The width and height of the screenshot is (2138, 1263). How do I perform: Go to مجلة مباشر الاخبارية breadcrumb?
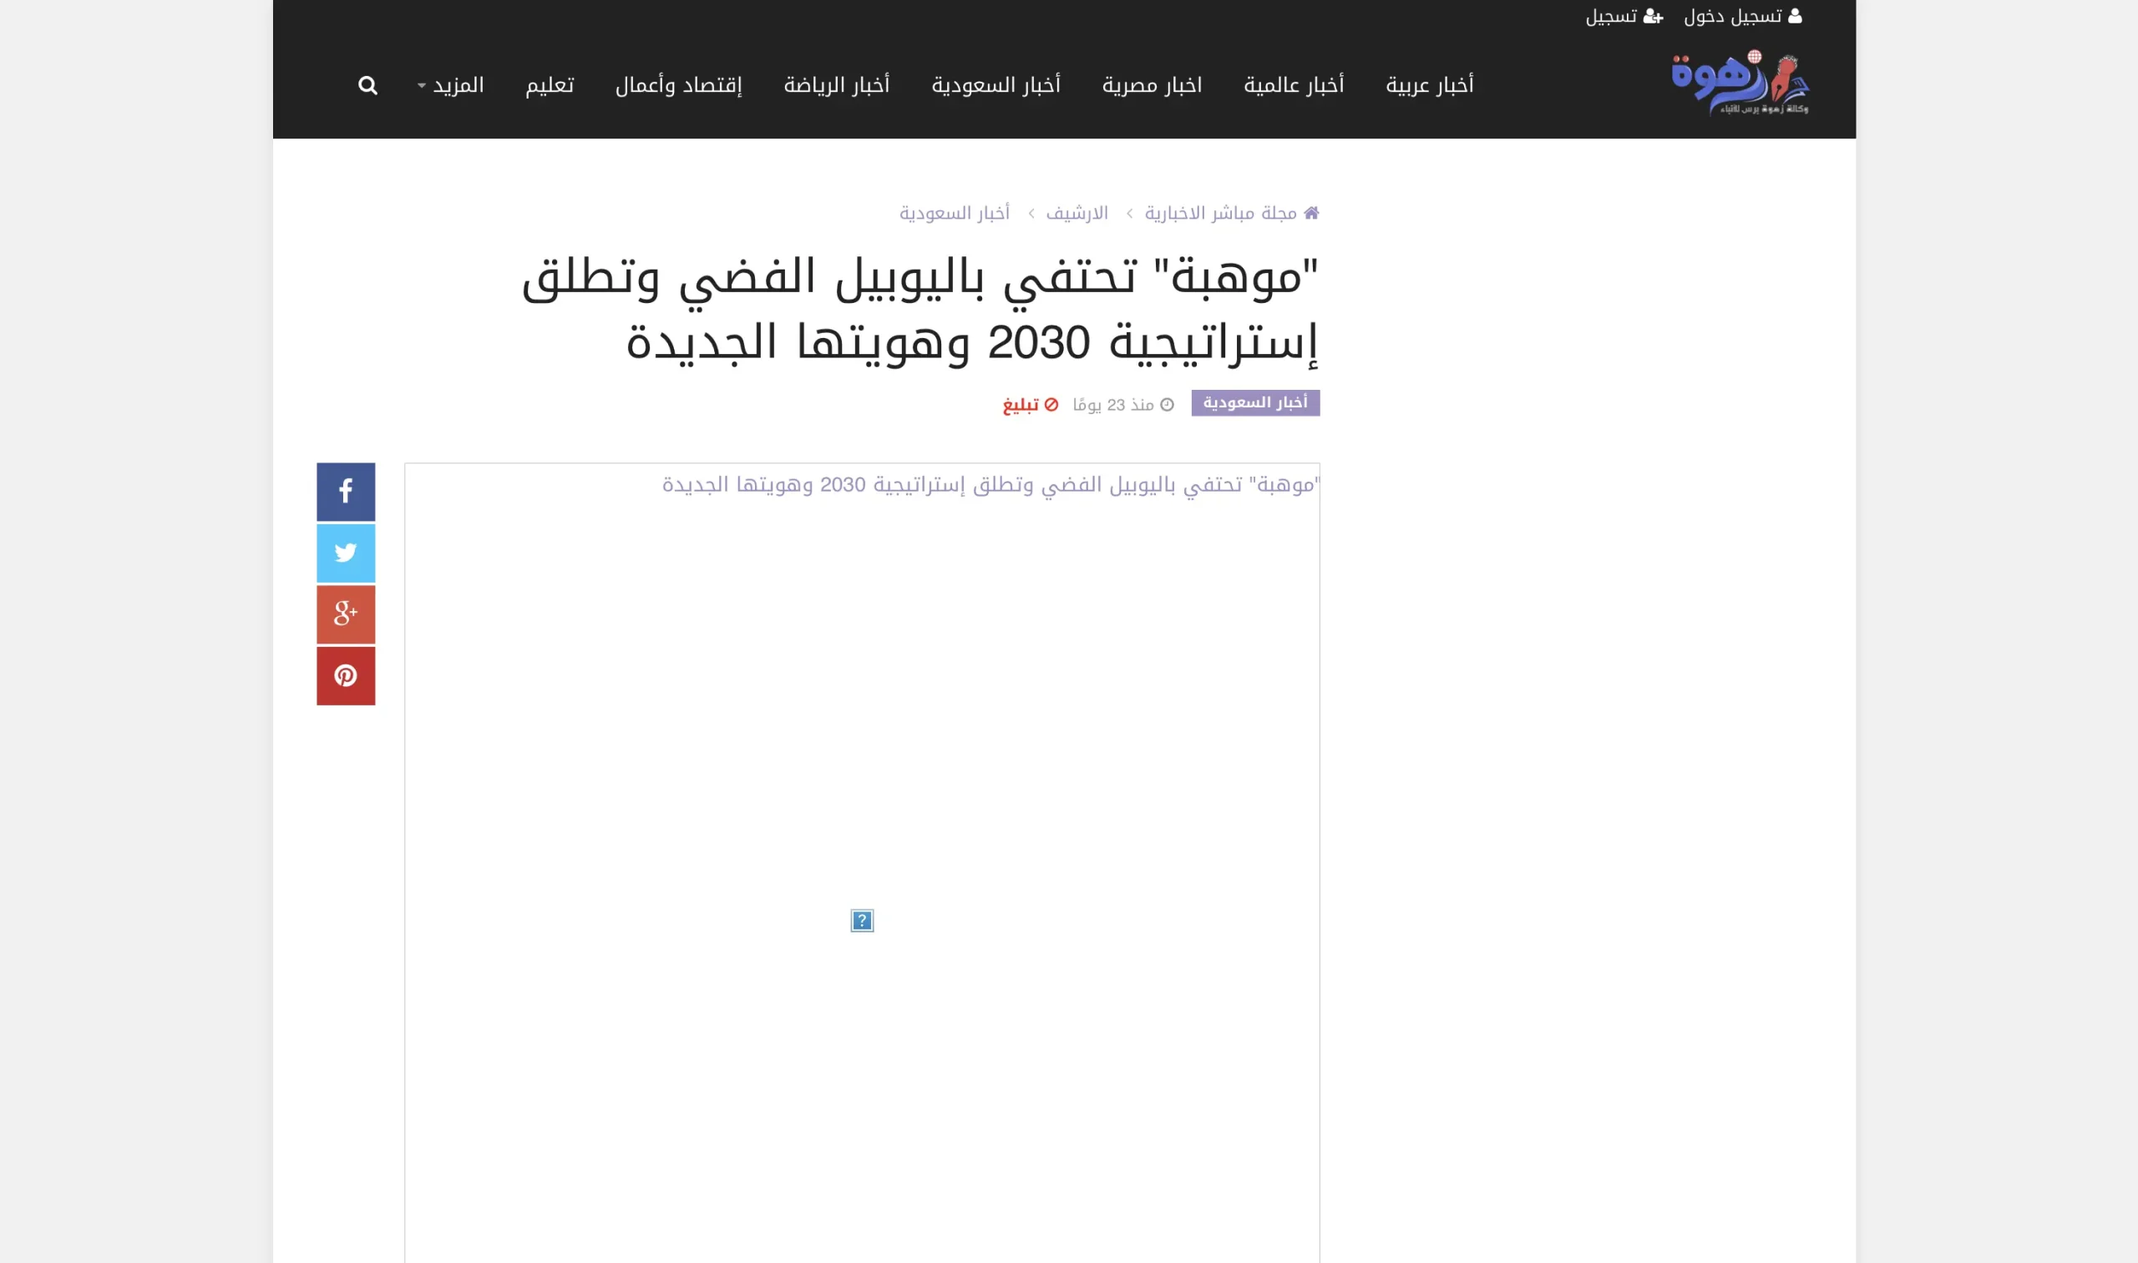[x=1220, y=213]
